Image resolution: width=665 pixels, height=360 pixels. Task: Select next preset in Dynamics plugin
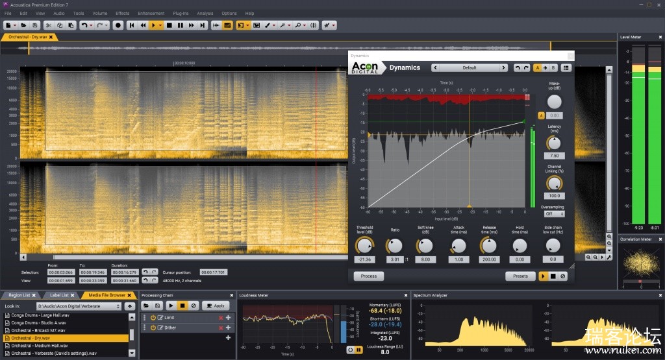coord(503,67)
